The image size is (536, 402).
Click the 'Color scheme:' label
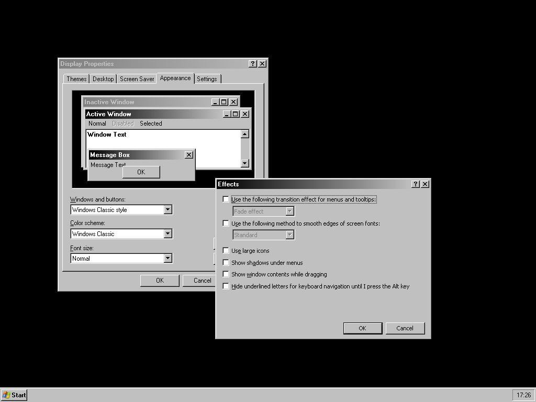[87, 223]
